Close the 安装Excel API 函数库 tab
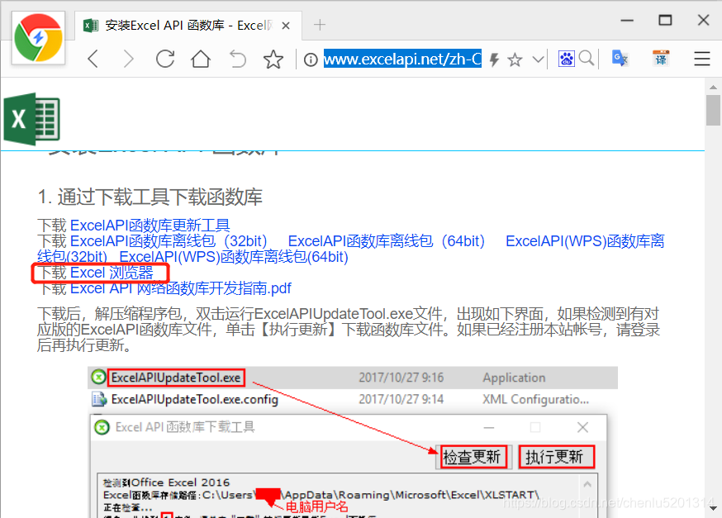Image resolution: width=722 pixels, height=518 pixels. click(286, 26)
